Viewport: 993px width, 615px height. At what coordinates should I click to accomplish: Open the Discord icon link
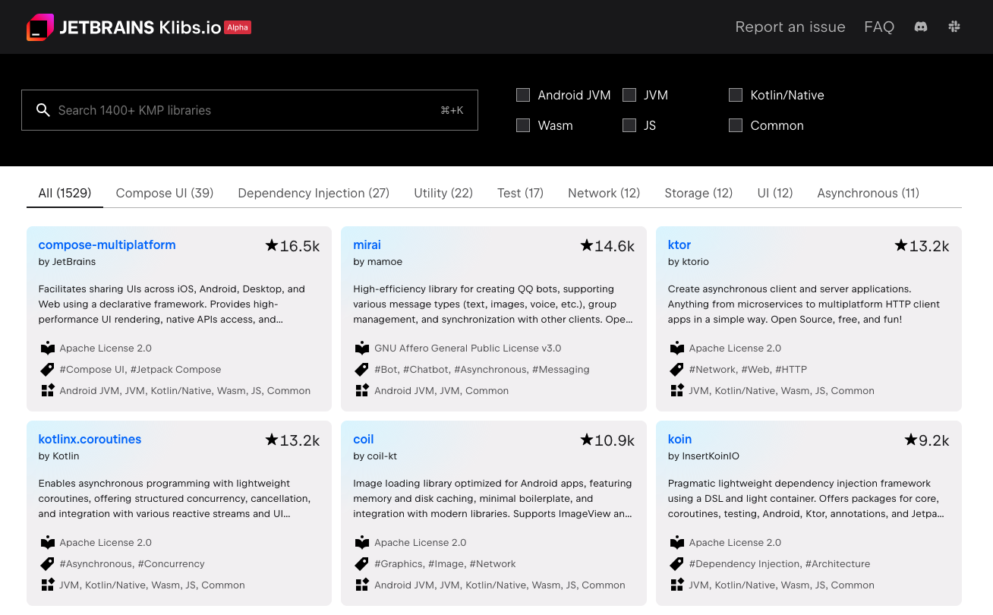pyautogui.click(x=921, y=27)
